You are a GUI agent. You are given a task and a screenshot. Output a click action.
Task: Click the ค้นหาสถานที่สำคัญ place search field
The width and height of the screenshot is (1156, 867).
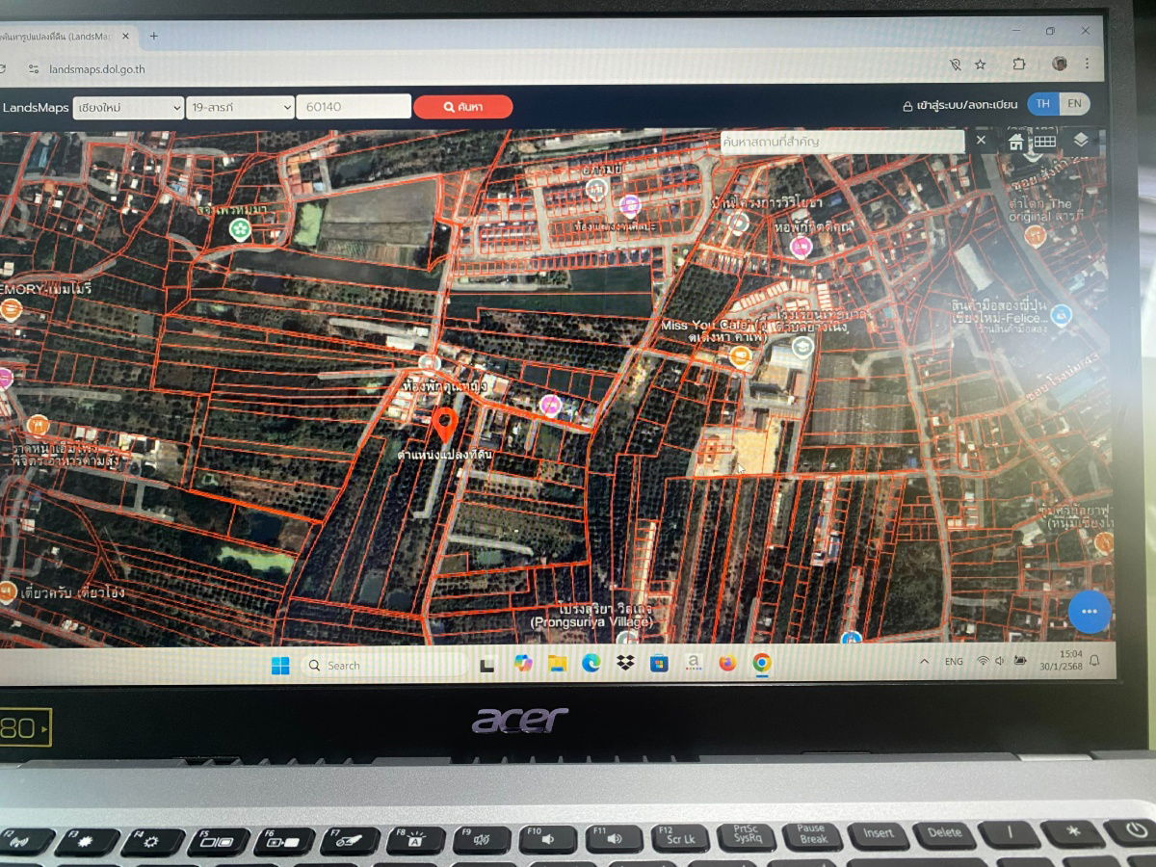coord(842,142)
